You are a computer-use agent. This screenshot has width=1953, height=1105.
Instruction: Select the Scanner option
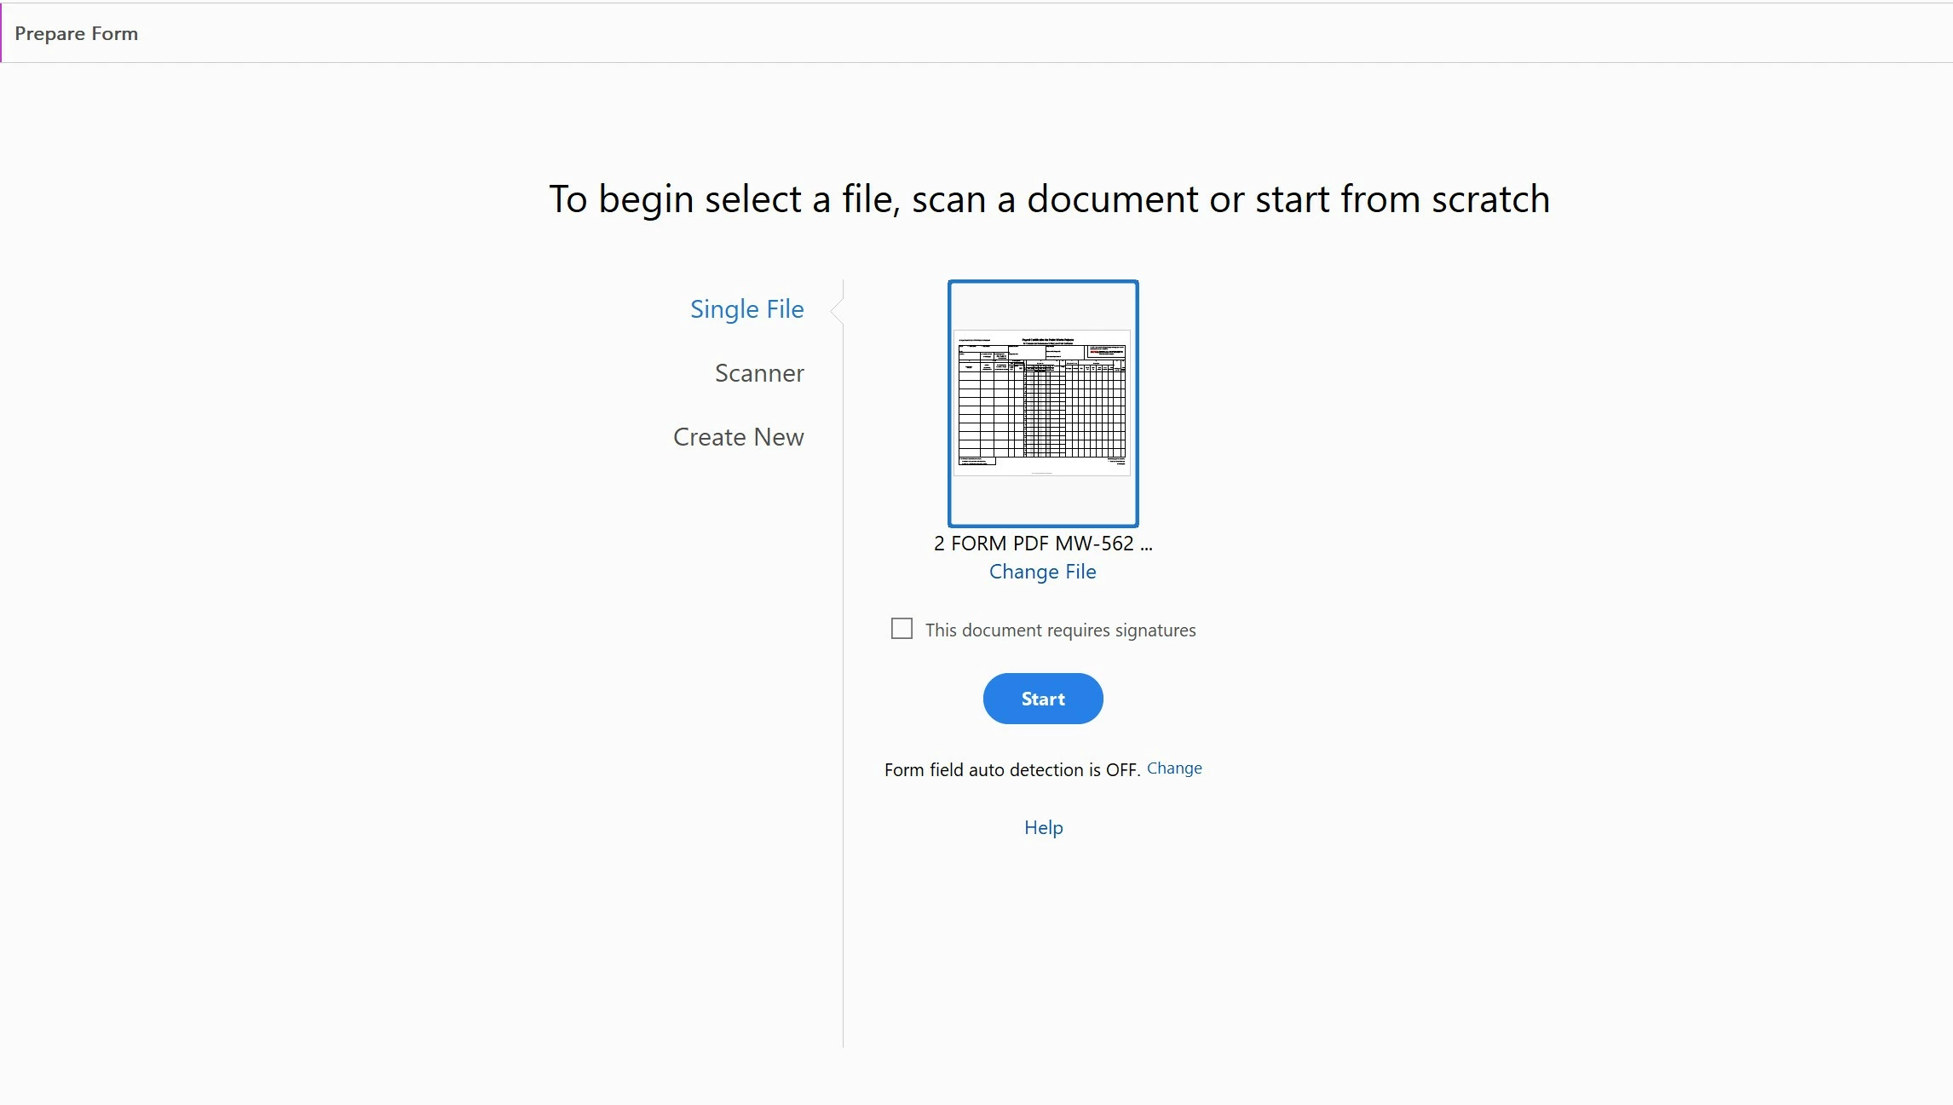[758, 373]
